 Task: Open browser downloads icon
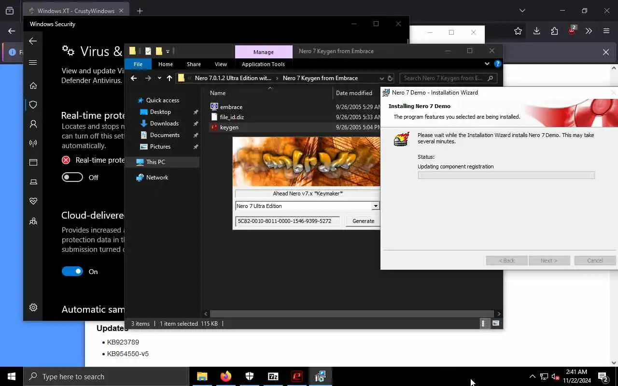coord(536,31)
